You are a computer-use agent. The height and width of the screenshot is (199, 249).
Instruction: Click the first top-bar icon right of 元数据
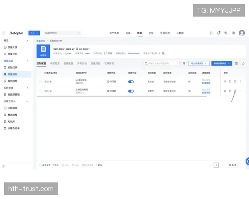click(211, 33)
